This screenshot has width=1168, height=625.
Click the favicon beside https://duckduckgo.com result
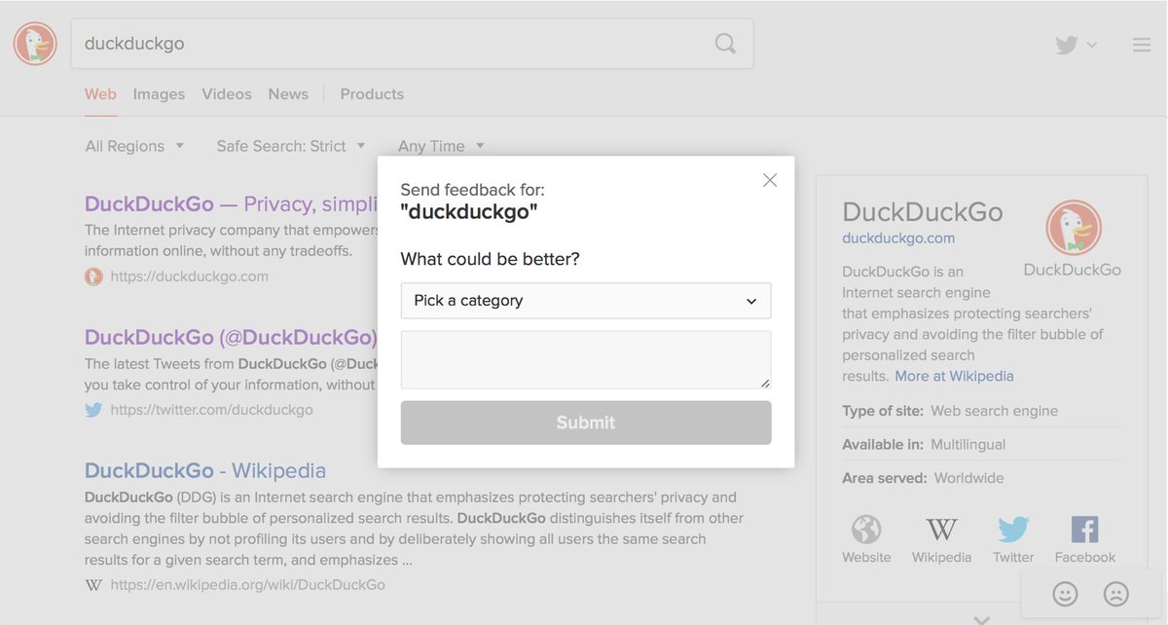[93, 276]
